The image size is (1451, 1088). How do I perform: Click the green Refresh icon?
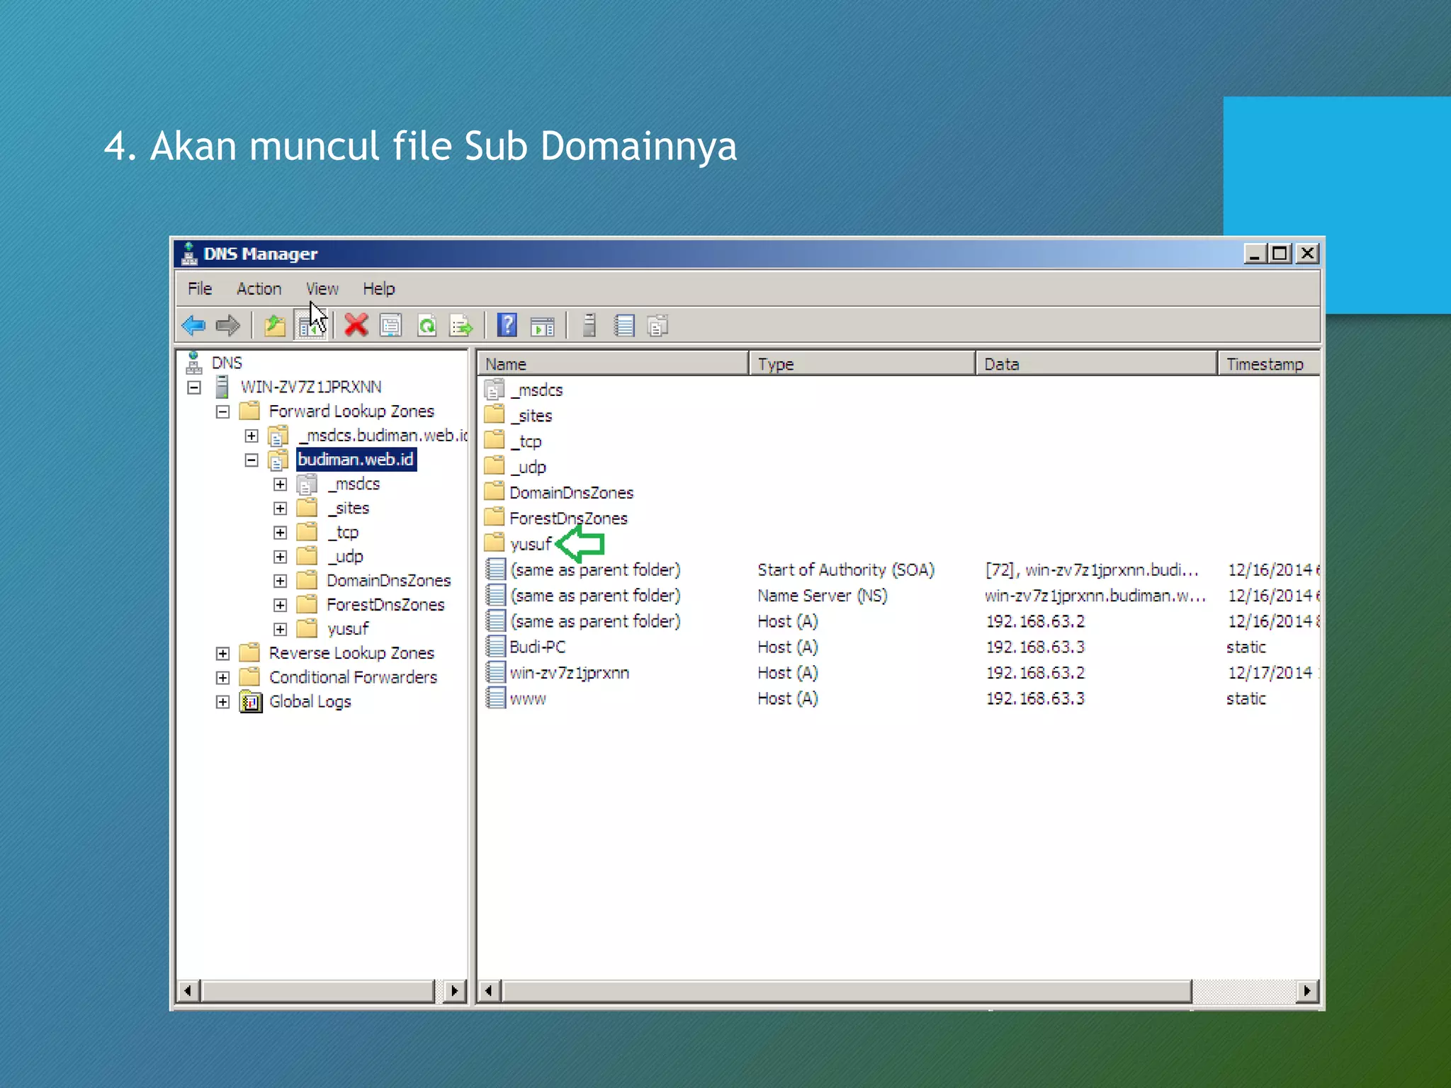(427, 326)
